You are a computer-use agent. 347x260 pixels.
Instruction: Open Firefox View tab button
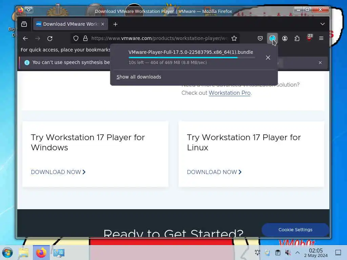(x=24, y=24)
